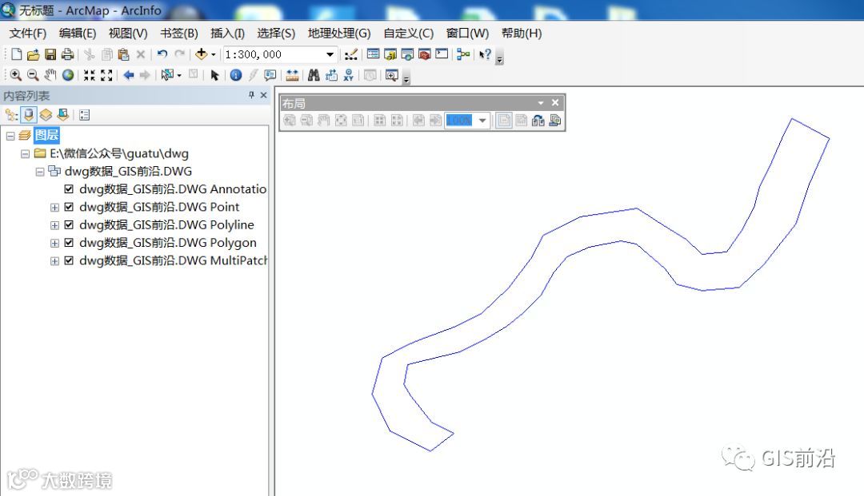864x496 pixels.
Task: Select the Zoom In tool
Action: 16,75
